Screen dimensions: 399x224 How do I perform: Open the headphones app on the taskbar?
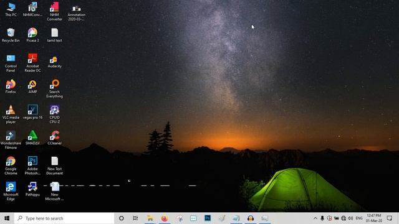(251, 218)
